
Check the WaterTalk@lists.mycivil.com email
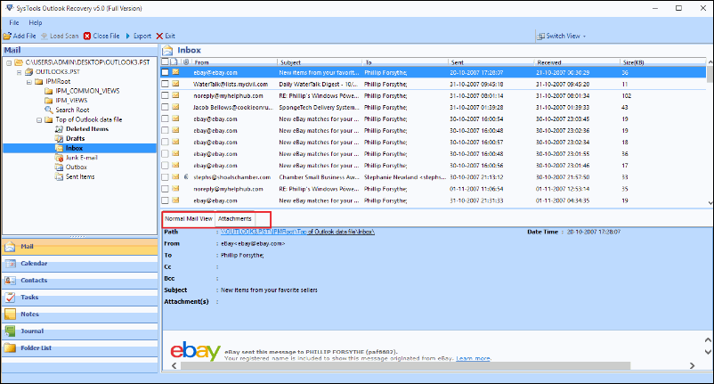165,84
